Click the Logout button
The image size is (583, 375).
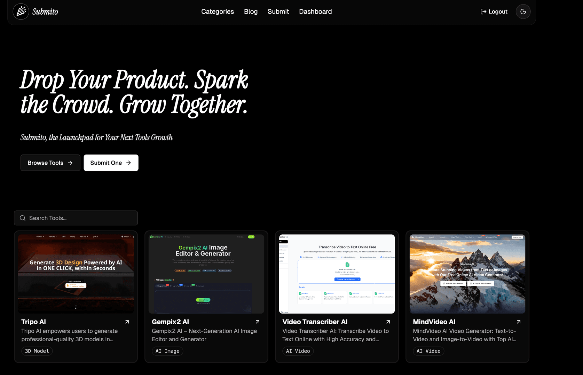494,11
